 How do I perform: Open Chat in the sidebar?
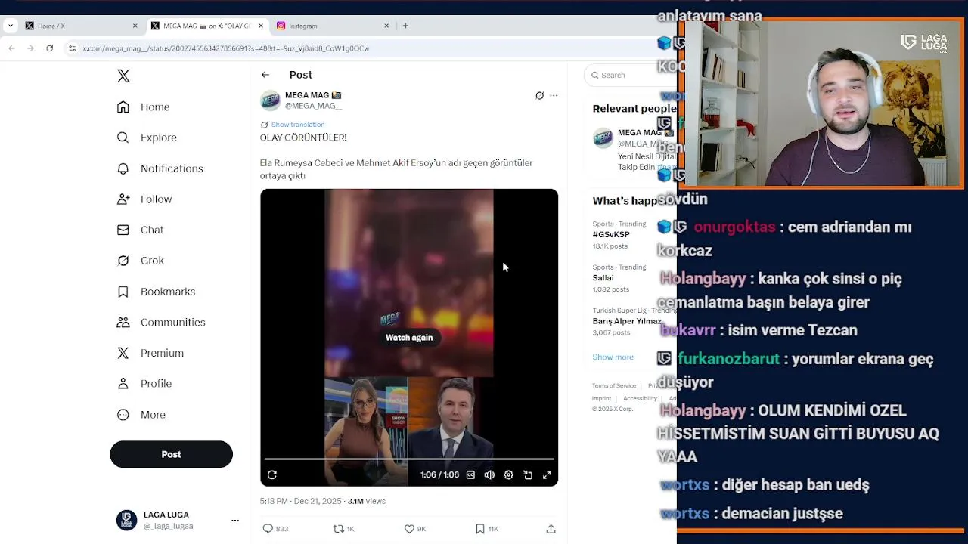click(140, 230)
